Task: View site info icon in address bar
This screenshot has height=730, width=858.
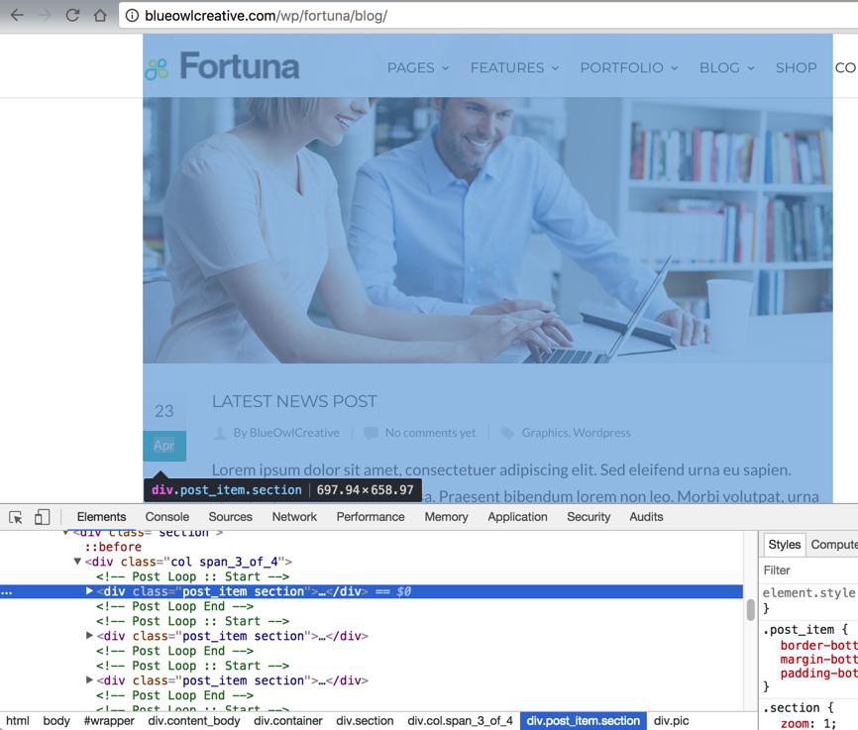Action: pyautogui.click(x=132, y=15)
